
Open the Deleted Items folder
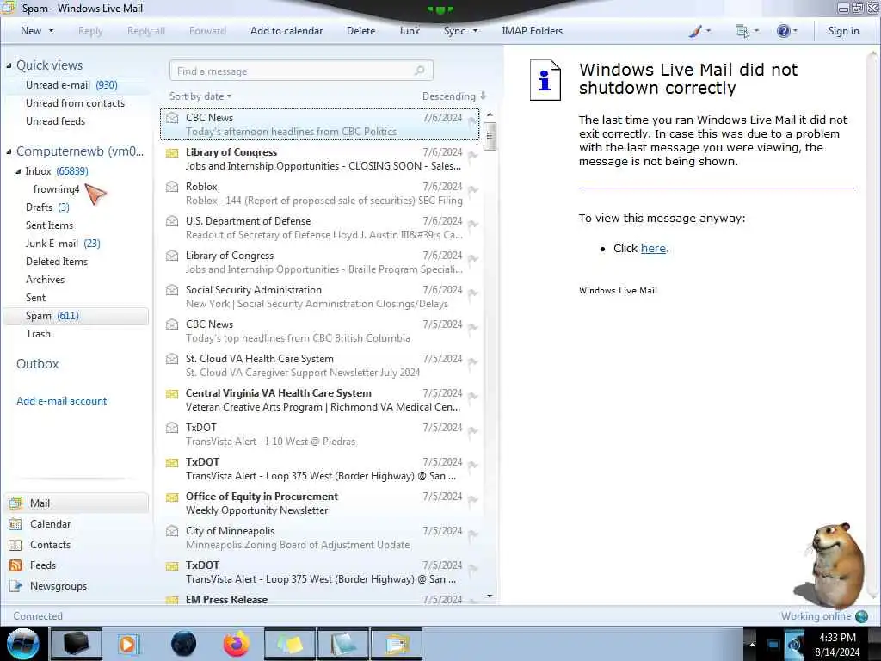(57, 262)
